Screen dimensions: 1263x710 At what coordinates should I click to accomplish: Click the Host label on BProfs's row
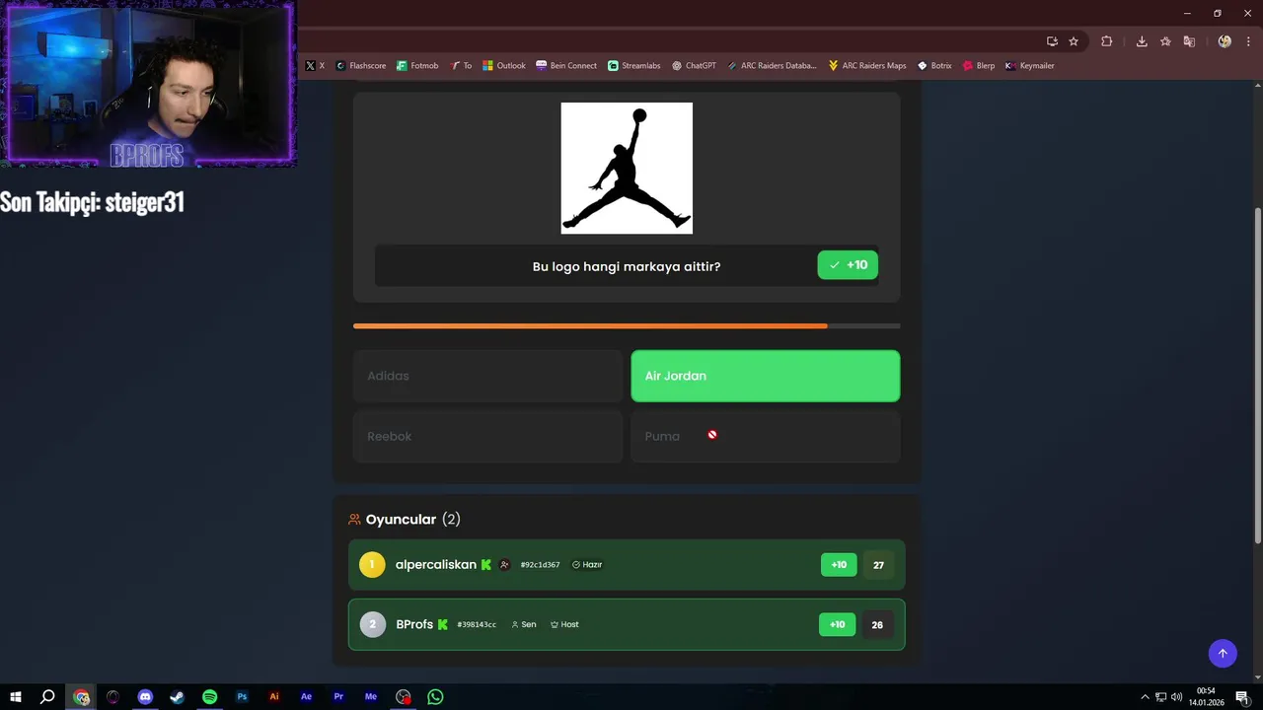[564, 624]
